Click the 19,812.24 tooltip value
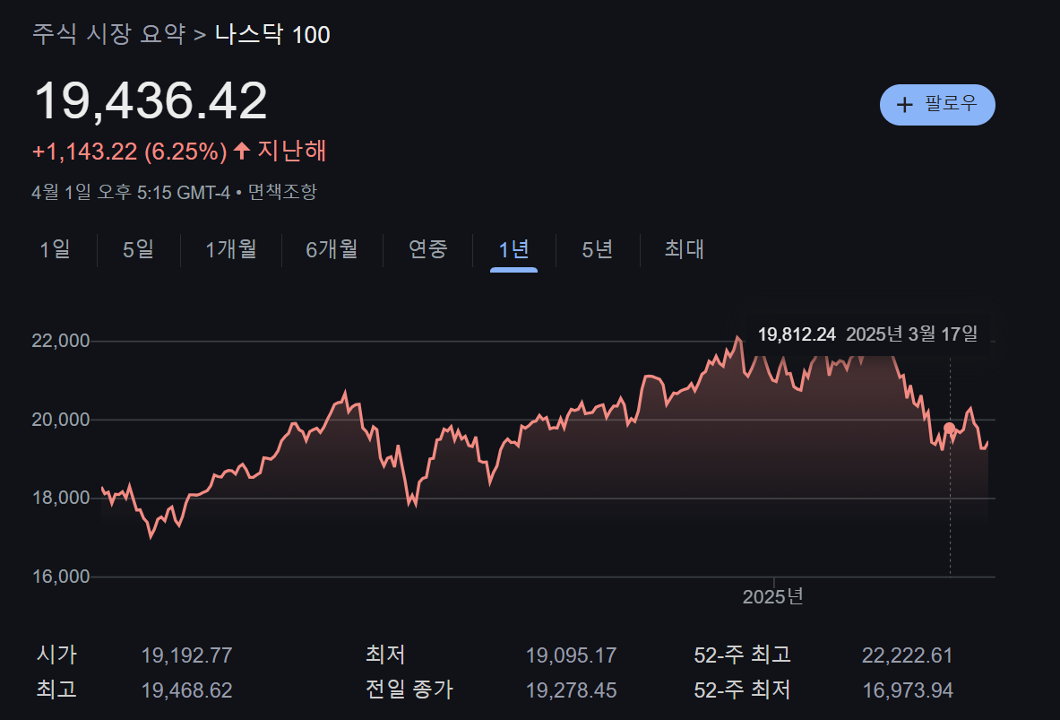The width and height of the screenshot is (1060, 720). click(x=797, y=334)
